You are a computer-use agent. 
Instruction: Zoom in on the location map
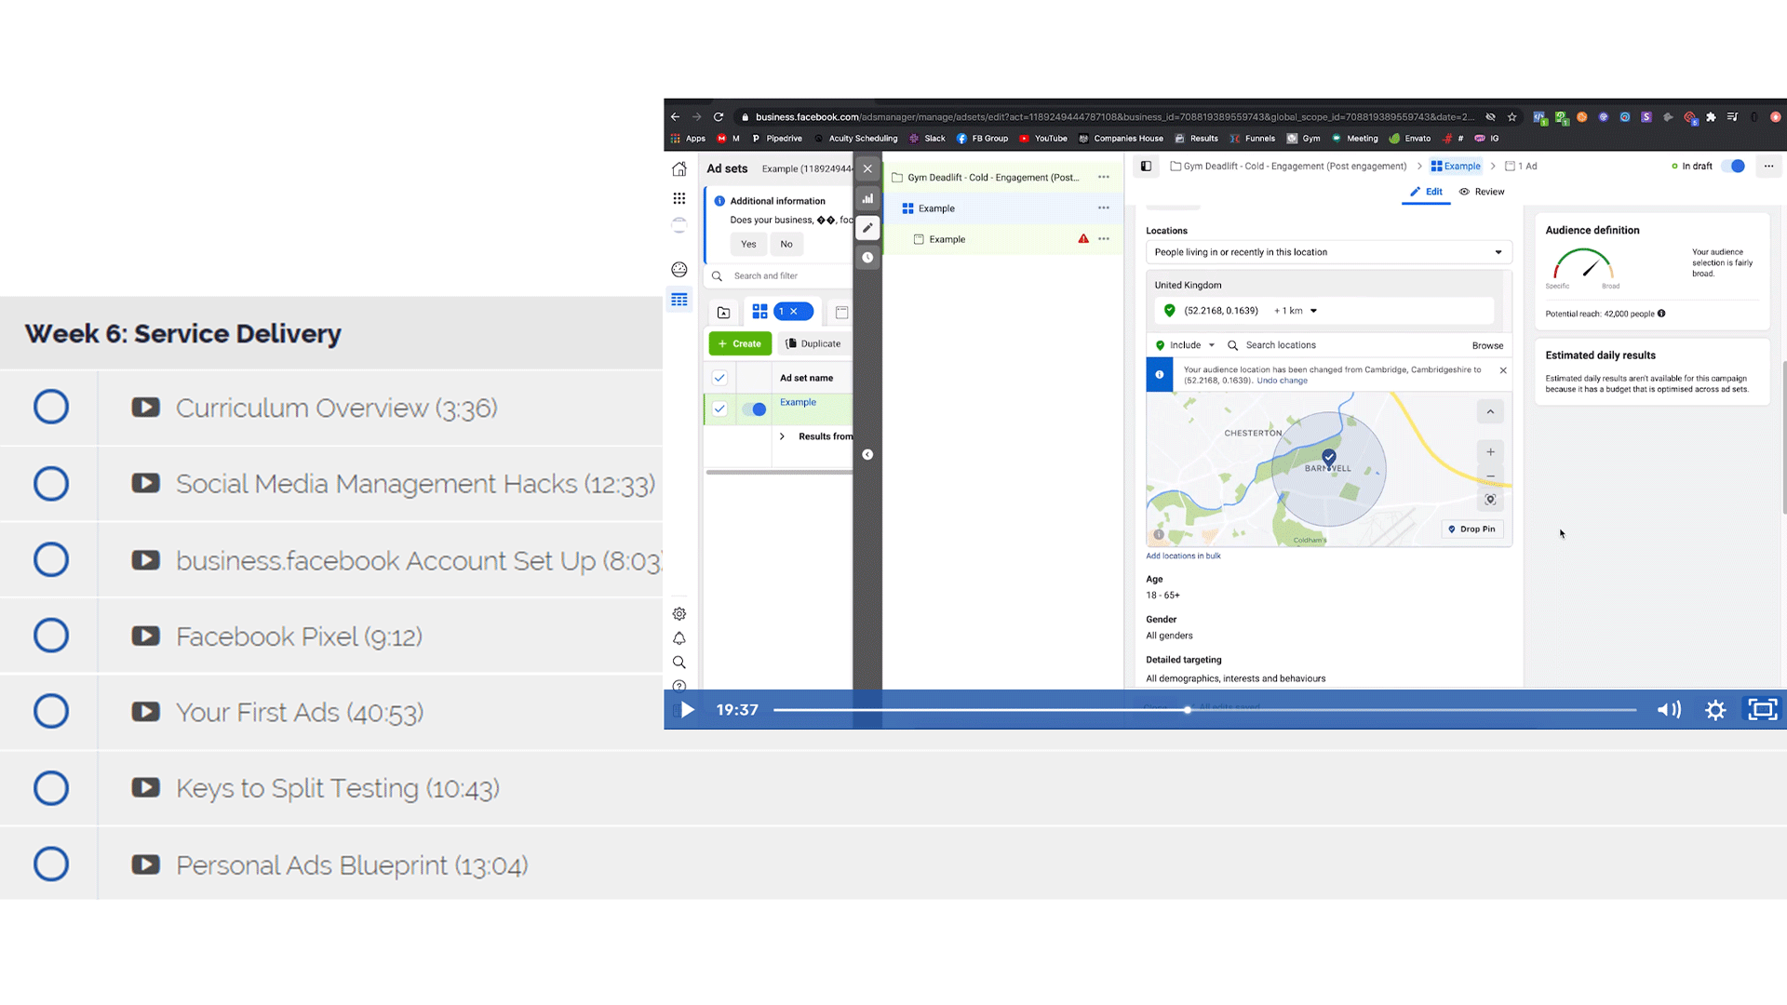(1490, 452)
